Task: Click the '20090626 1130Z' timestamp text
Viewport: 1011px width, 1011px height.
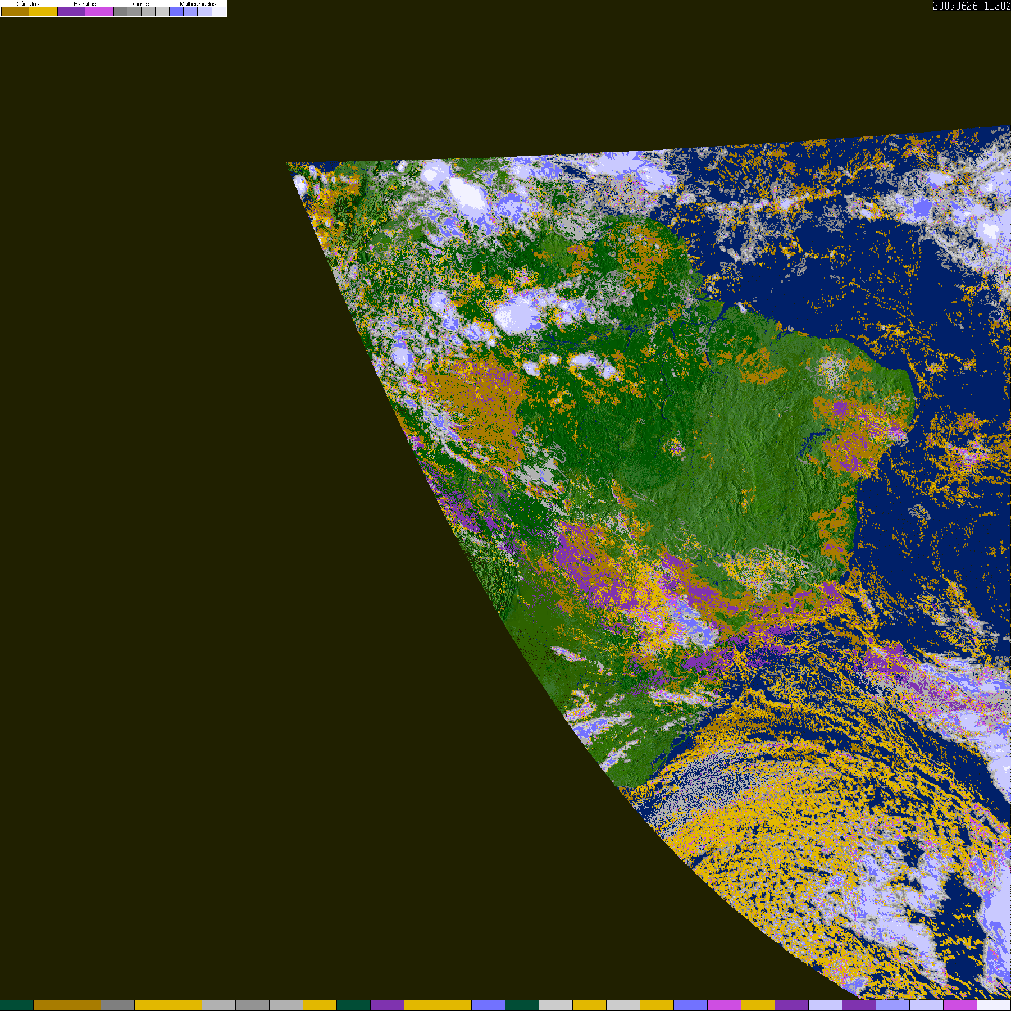Action: (x=972, y=6)
